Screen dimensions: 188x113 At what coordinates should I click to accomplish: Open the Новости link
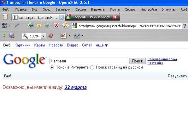56,45
